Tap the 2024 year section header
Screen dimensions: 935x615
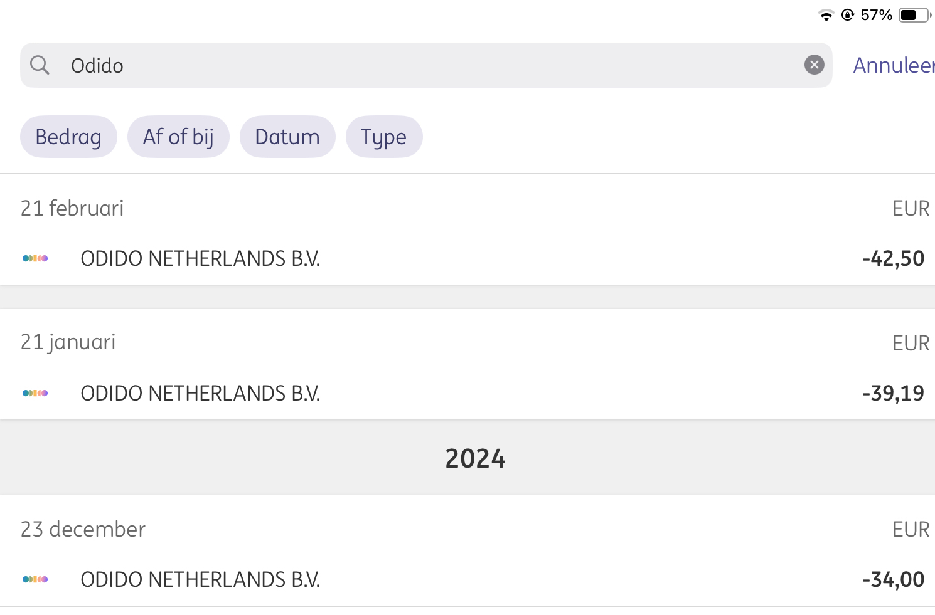[x=475, y=458]
